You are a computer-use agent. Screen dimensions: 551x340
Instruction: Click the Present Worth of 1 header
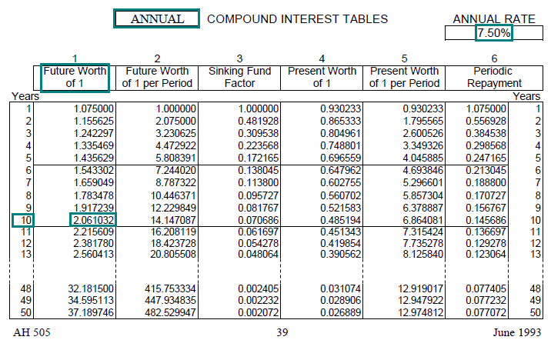(322, 77)
